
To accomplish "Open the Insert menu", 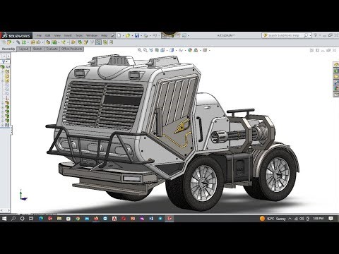I will tap(68, 35).
